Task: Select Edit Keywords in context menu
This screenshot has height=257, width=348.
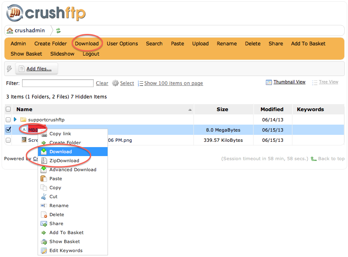Action: point(73,250)
